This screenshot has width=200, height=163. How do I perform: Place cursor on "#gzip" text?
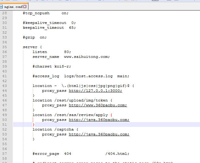(29, 38)
